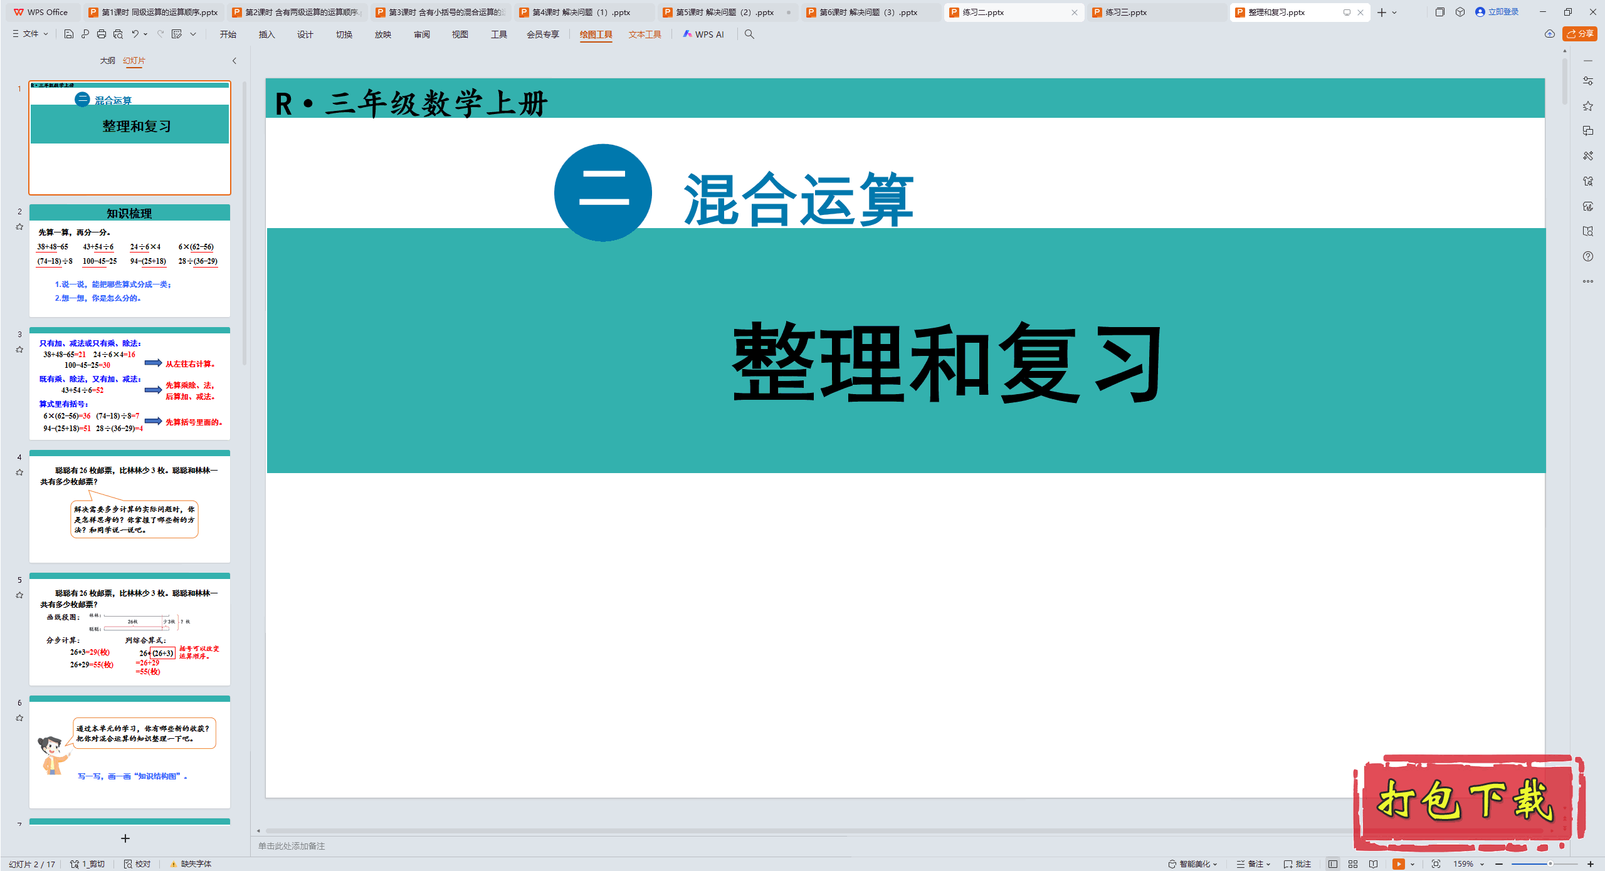The width and height of the screenshot is (1605, 871).
Task: Click the Undo arrow icon
Action: click(x=135, y=34)
